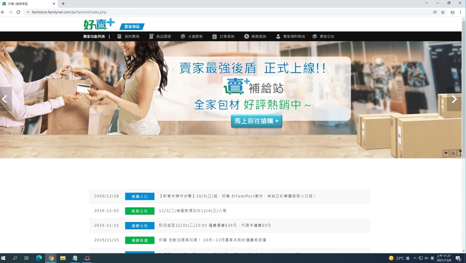The width and height of the screenshot is (466, 263).
Task: Show hidden system tray icons
Action: [415, 258]
